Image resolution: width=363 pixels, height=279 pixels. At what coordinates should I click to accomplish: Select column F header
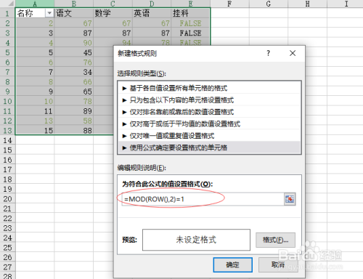coord(229,4)
